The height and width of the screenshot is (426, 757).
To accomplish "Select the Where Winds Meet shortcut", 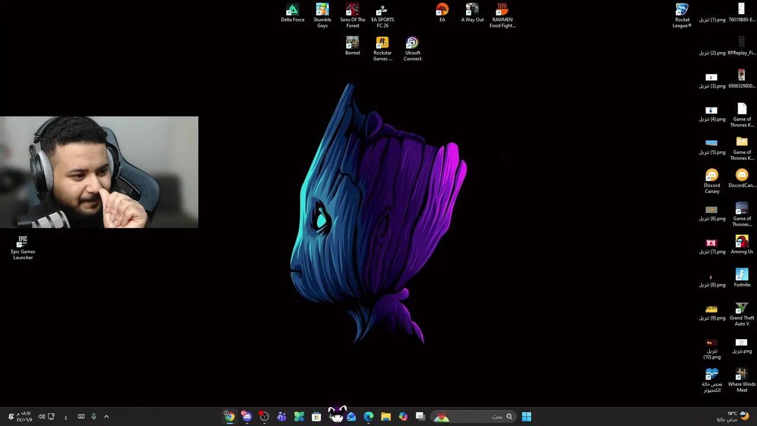I will (742, 380).
